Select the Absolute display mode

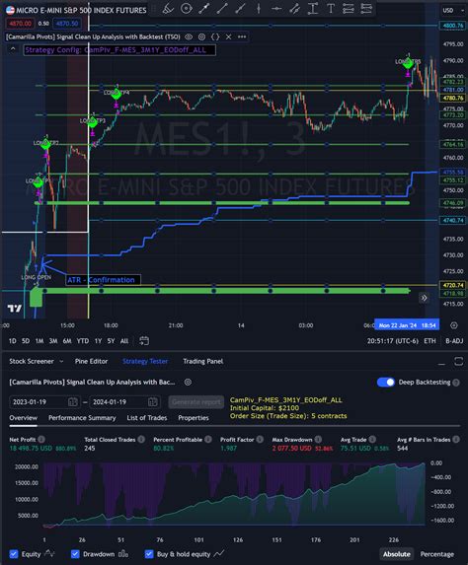coord(397,554)
